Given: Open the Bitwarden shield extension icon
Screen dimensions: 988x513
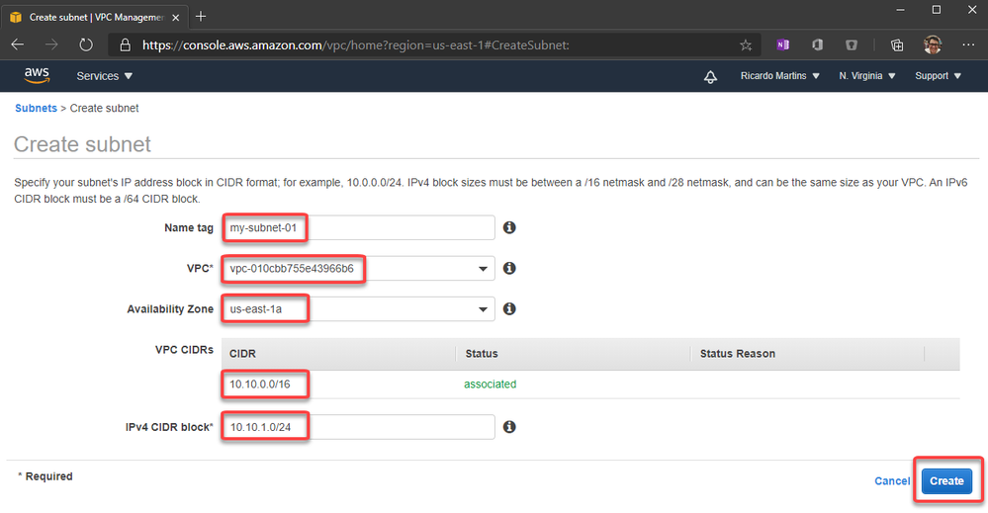Looking at the screenshot, I should pyautogui.click(x=852, y=44).
